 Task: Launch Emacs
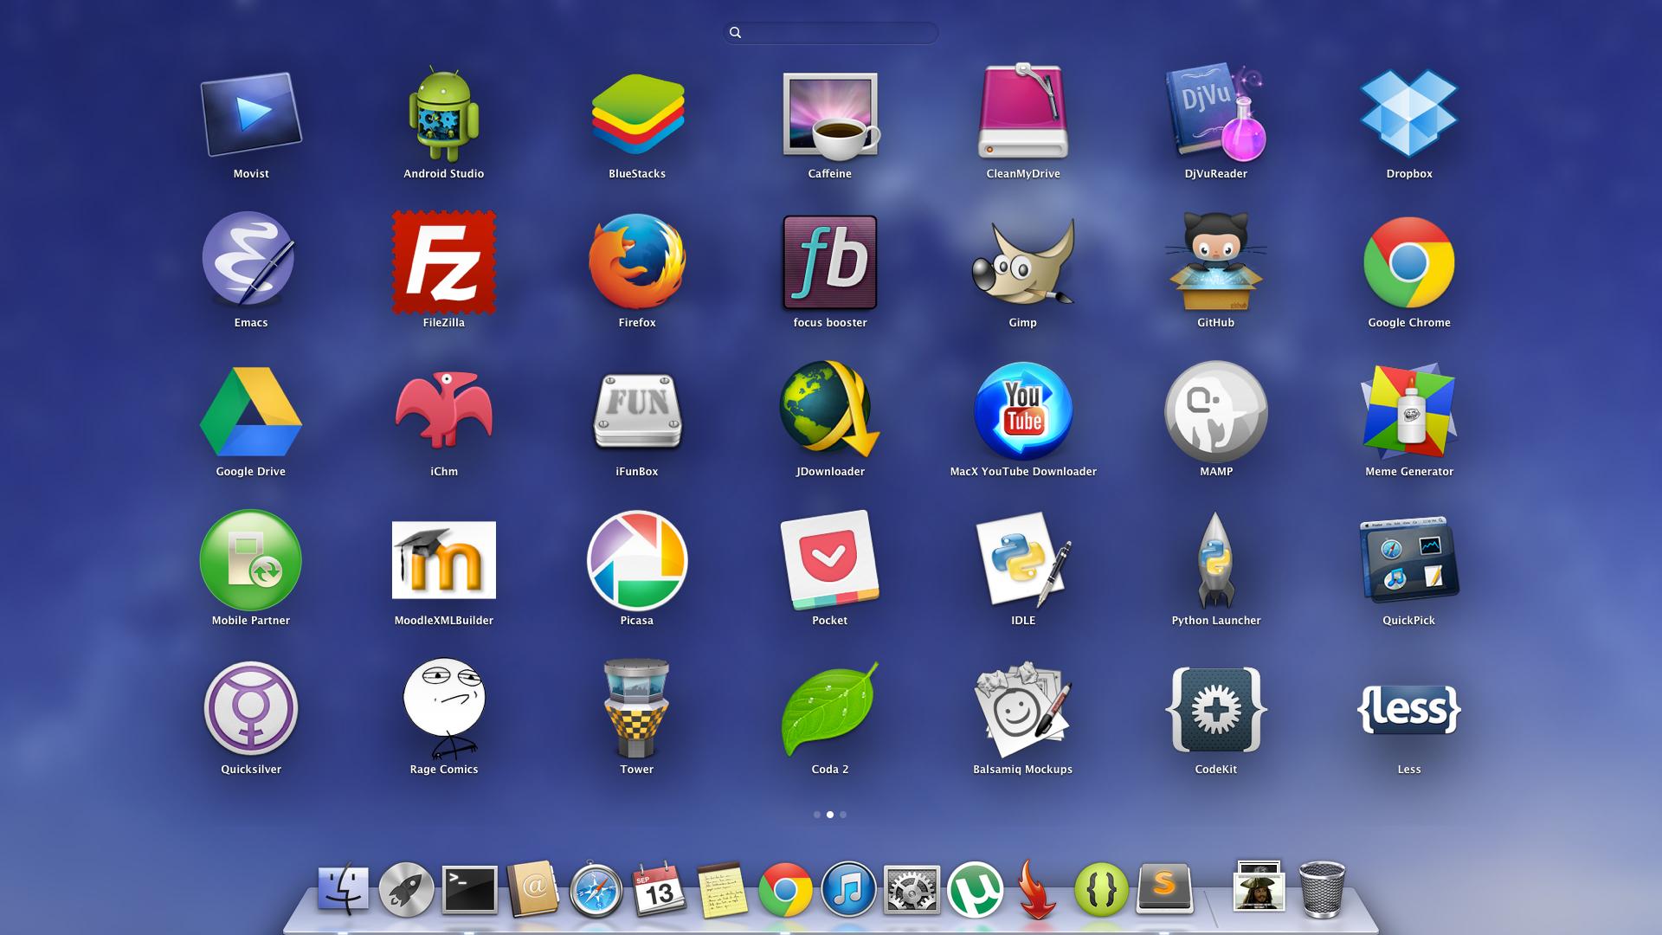tap(249, 259)
